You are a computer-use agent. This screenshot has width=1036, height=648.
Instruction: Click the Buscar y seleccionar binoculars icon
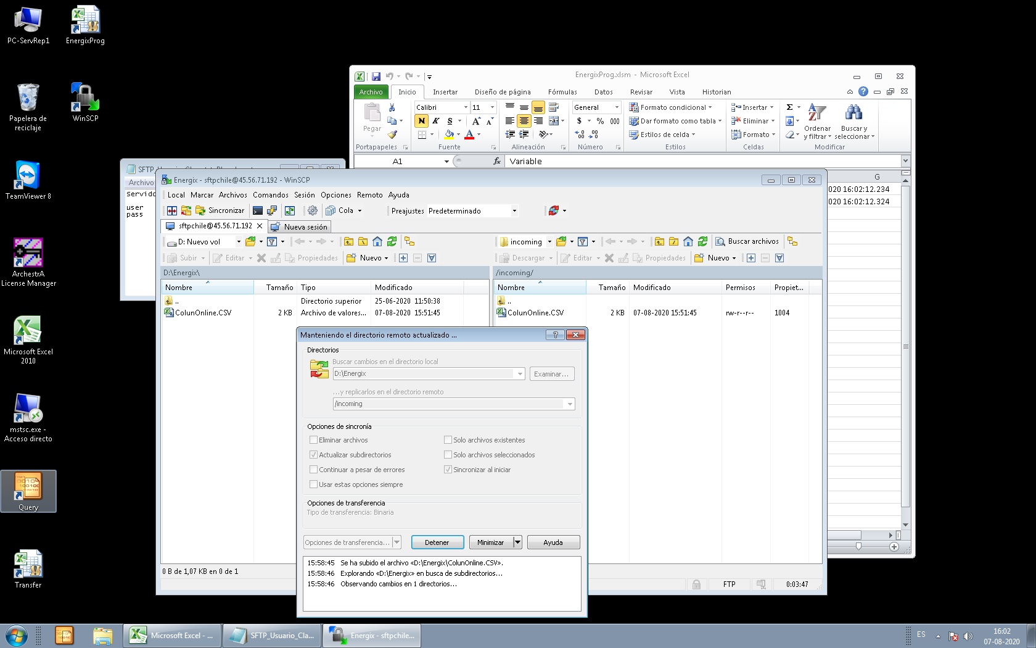pos(853,113)
